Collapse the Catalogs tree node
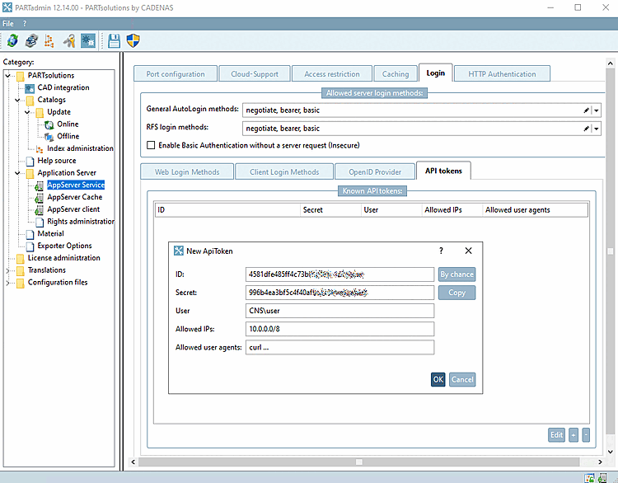Viewport: 618px width, 483px height. [17, 100]
